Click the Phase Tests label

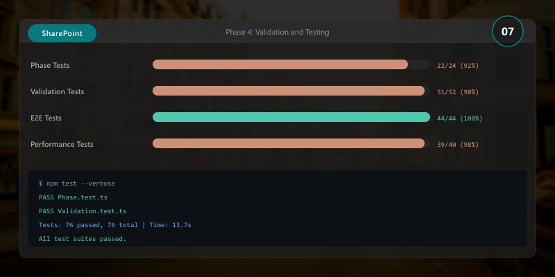(50, 65)
